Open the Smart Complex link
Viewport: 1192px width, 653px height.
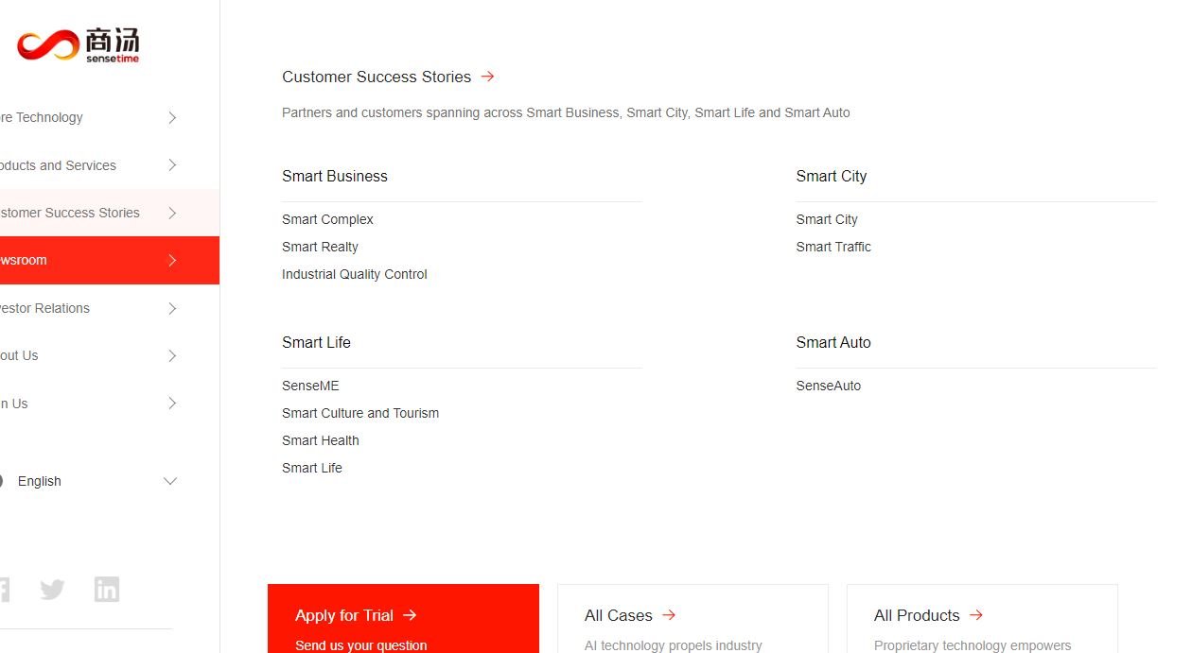pos(327,219)
